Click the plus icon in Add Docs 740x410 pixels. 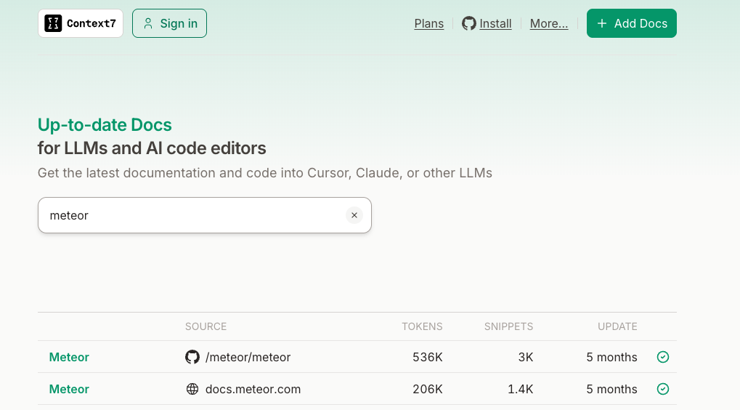coord(601,23)
